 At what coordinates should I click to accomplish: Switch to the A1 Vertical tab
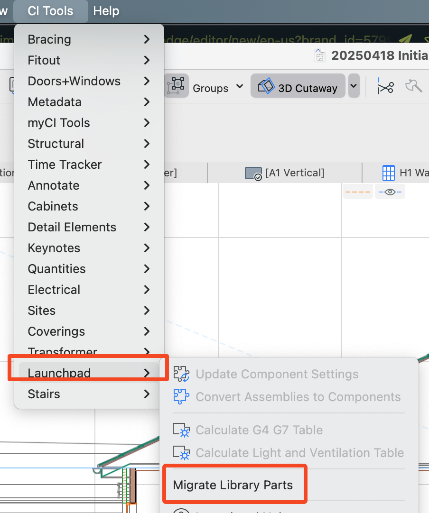pyautogui.click(x=285, y=173)
